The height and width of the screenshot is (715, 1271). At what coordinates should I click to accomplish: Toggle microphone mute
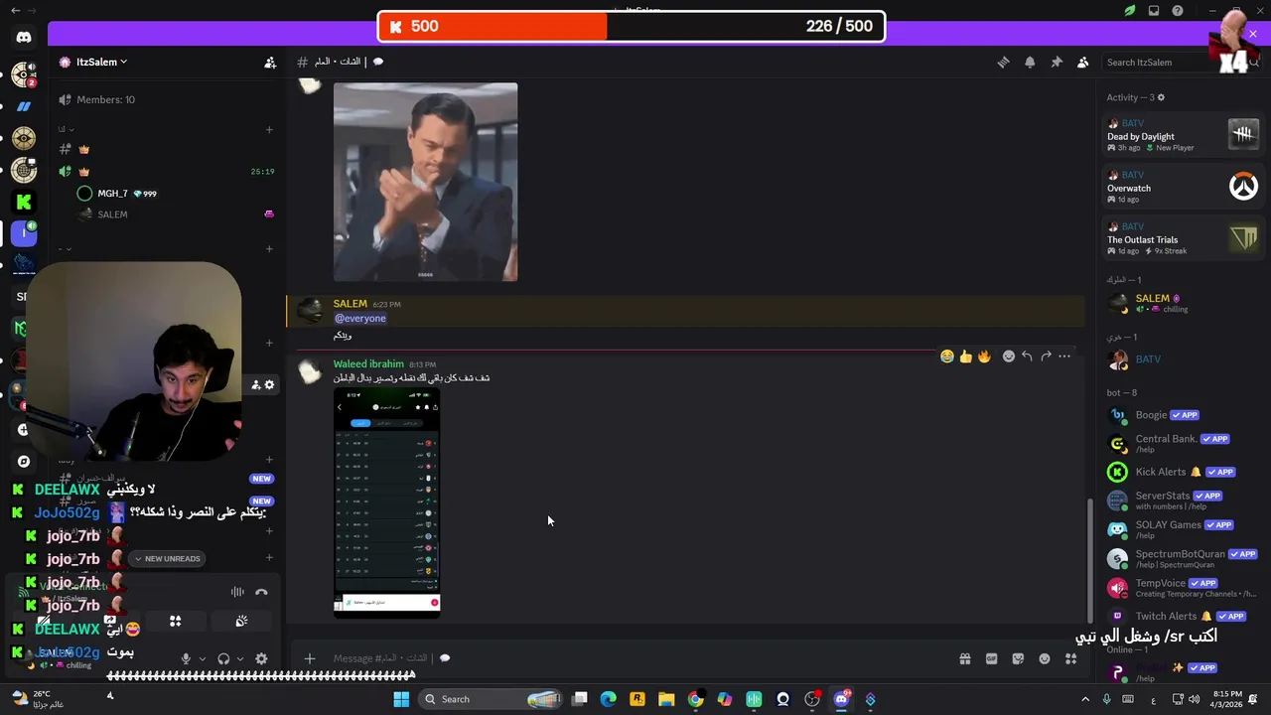pyautogui.click(x=185, y=658)
